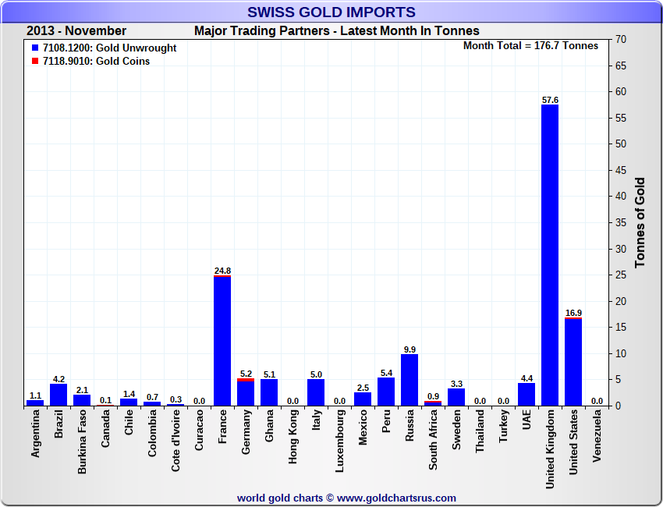Click the Major Trading Partners subtitle
The height and width of the screenshot is (507, 663).
(336, 31)
